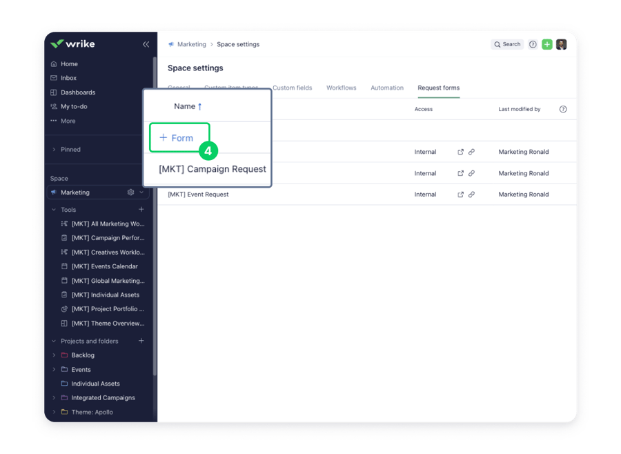Image resolution: width=621 pixels, height=454 pixels.
Task: Open the user profile avatar
Action: [x=561, y=44]
